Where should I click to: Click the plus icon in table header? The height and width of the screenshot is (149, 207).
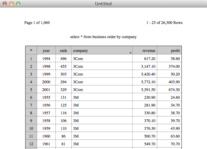point(31,50)
